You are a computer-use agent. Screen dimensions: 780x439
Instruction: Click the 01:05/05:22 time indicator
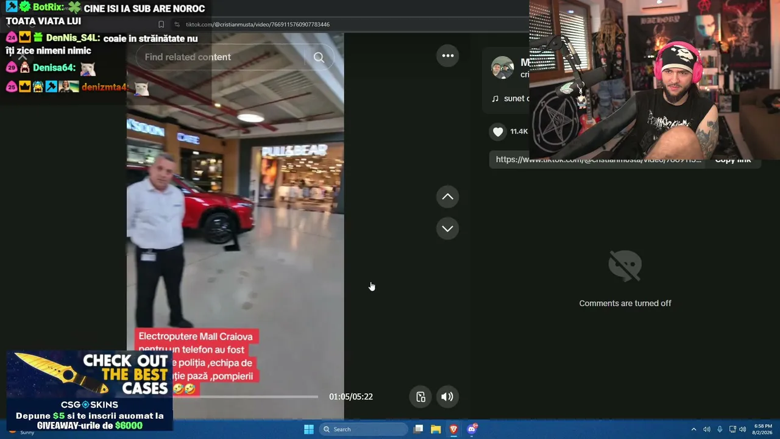[351, 397]
